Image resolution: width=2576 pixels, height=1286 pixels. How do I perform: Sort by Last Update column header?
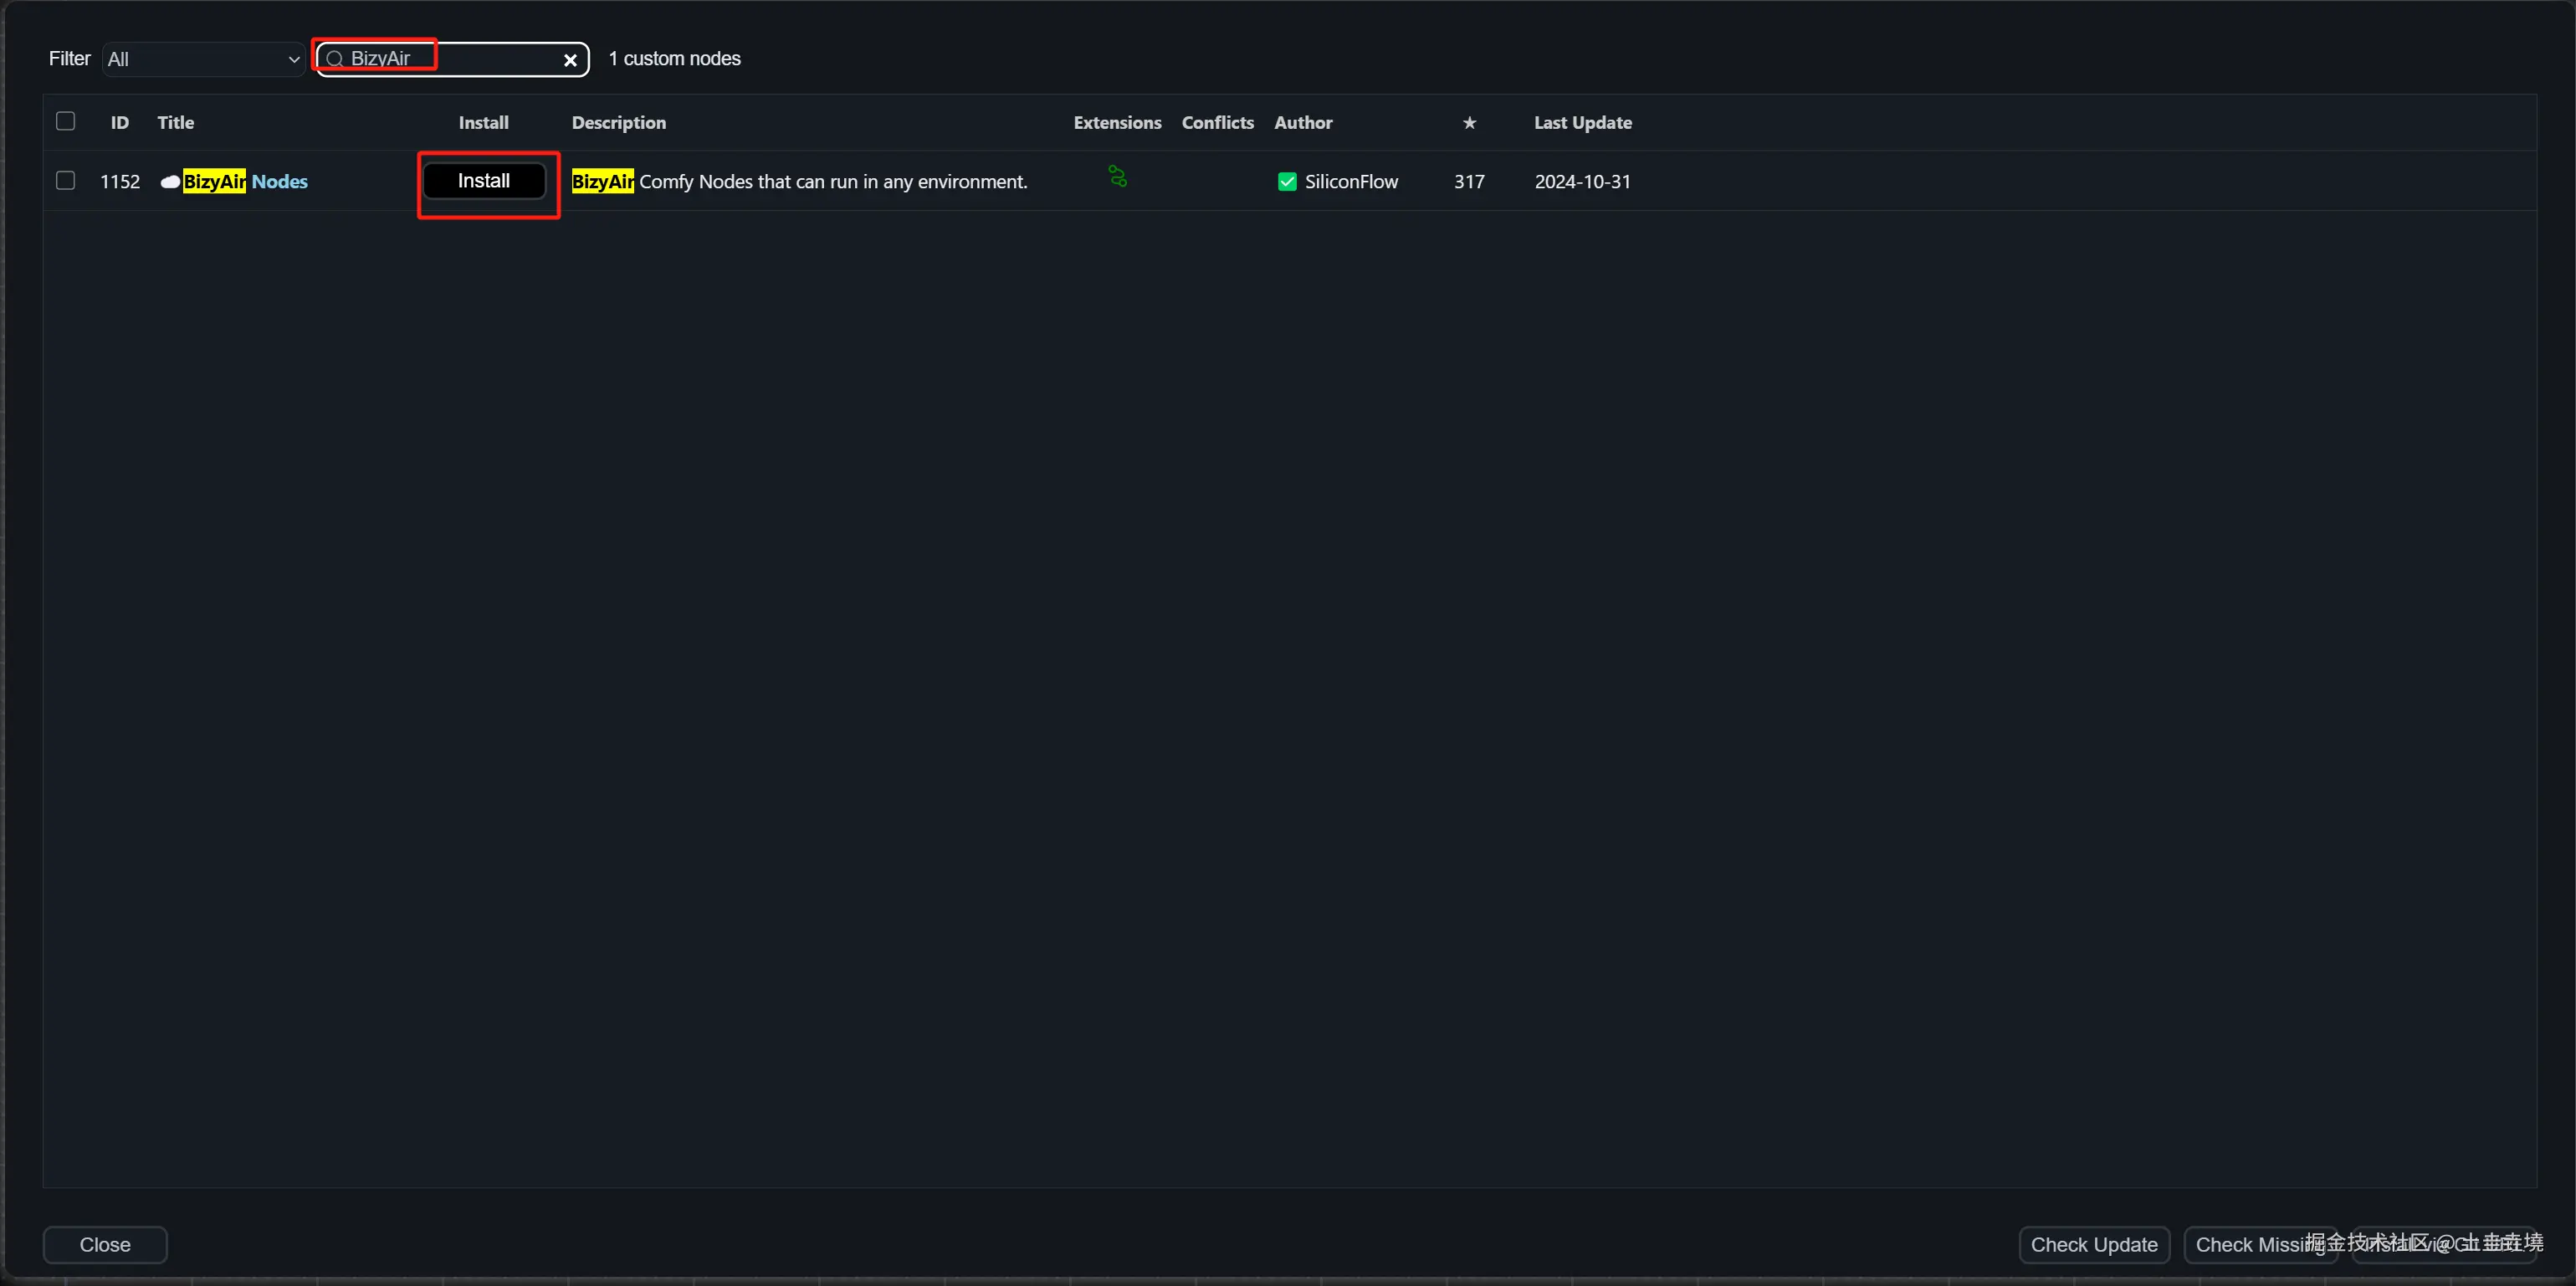coord(1582,123)
